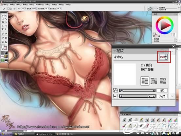Select the Magic Wand tool
181x136 pixels.
(x=6, y=19)
